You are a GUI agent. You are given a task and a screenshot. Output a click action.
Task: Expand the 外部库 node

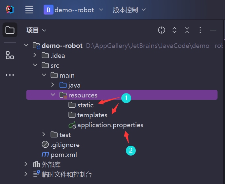(26, 165)
